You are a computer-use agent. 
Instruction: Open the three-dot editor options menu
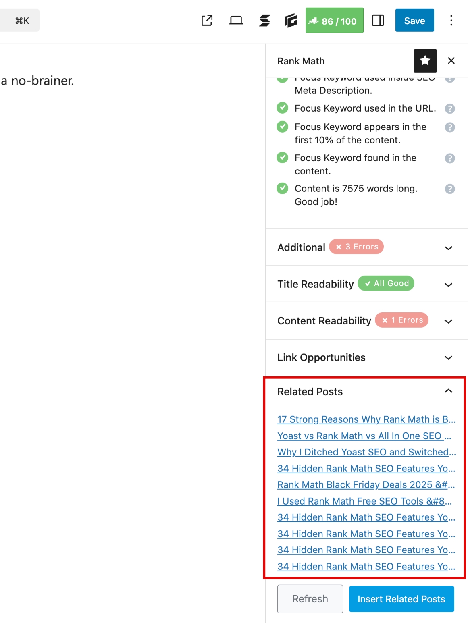click(x=451, y=20)
